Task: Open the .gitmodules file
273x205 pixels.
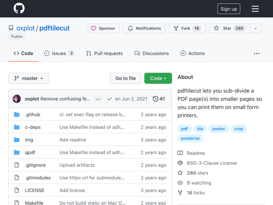Action: pos(38,178)
